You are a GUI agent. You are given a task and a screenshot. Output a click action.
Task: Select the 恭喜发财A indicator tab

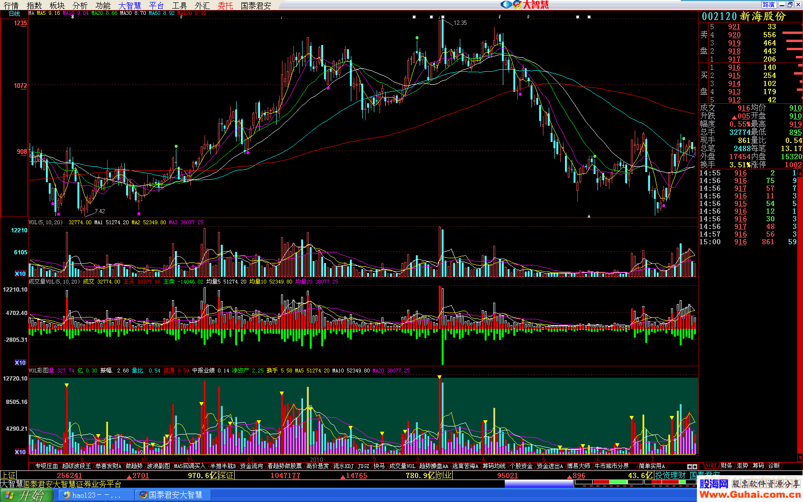[109, 466]
